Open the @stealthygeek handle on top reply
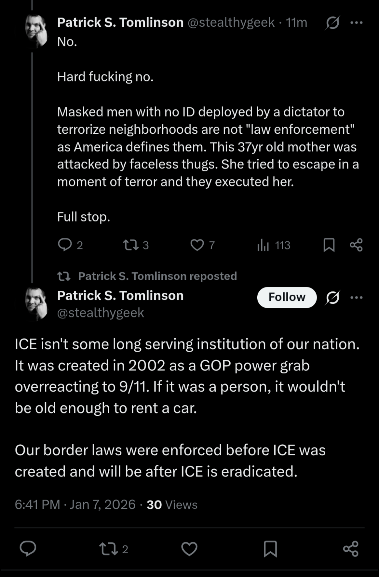Image resolution: width=379 pixels, height=577 pixels. click(x=231, y=23)
